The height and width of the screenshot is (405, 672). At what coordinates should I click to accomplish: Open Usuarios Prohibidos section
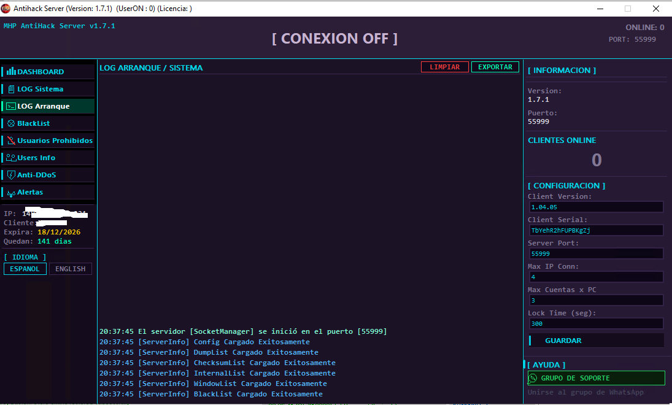(48, 140)
